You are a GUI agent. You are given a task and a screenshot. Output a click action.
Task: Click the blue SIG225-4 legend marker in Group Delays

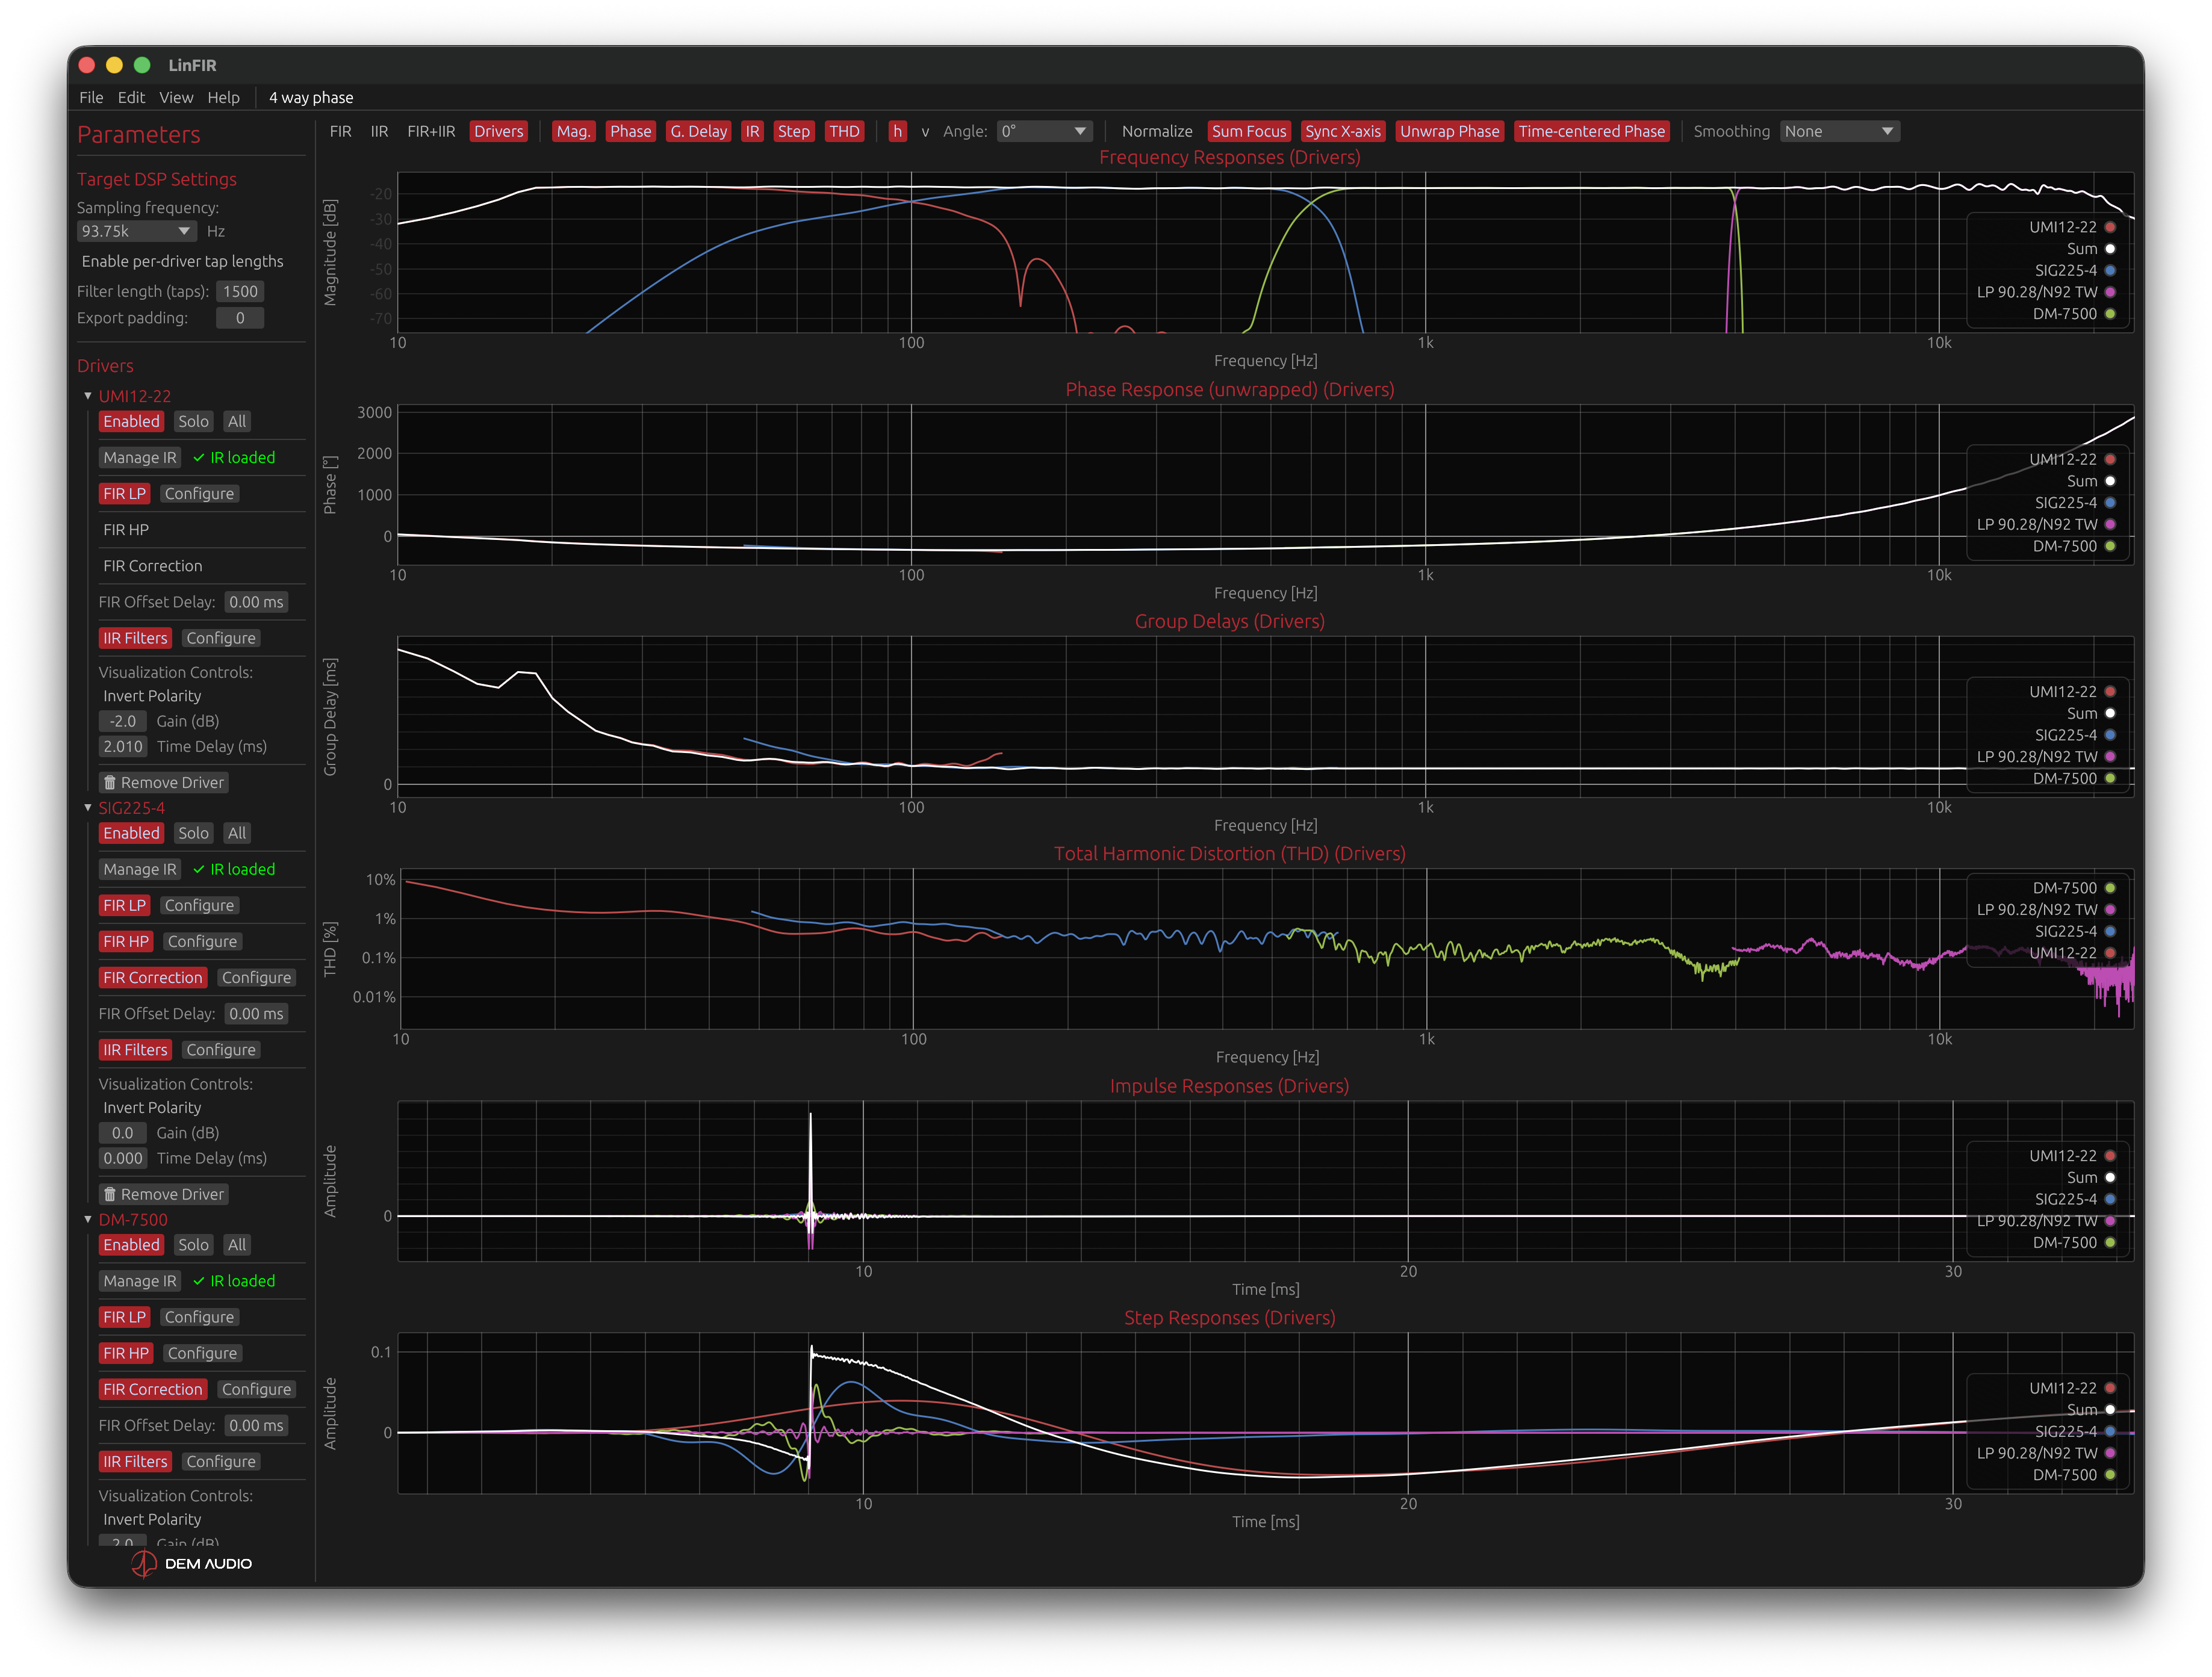point(2110,735)
